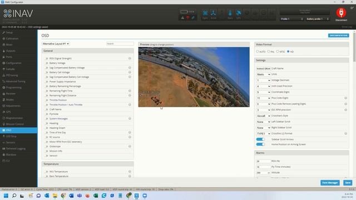Viewport: 356px width, 200px height.
Task: Click the battery voltage indicator icon
Action: 184,12
